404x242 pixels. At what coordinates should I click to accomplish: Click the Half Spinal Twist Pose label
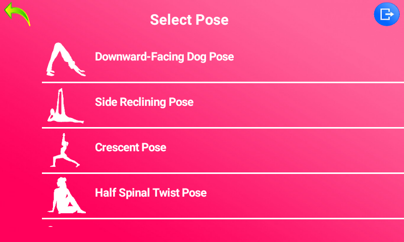[150, 193]
